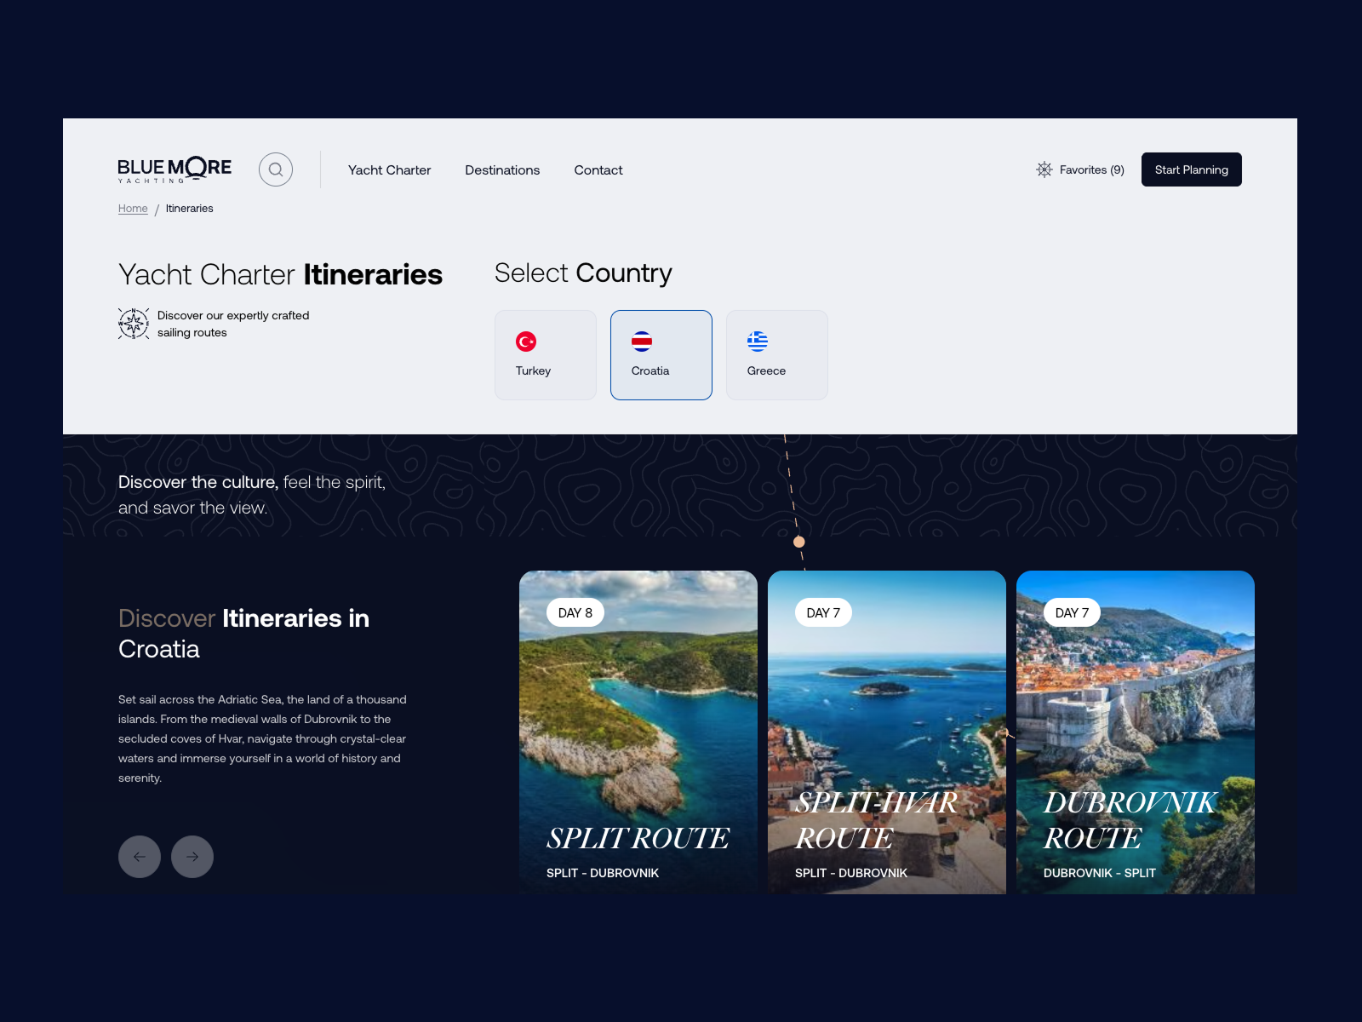Click the Turkey flag icon
Screen dimensions: 1362x1022
[x=526, y=342]
